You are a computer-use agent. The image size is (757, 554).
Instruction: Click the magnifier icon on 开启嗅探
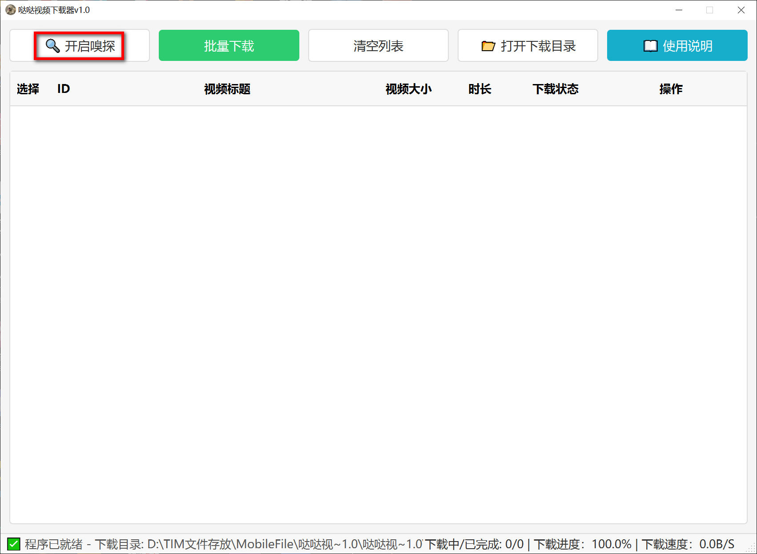pyautogui.click(x=53, y=45)
